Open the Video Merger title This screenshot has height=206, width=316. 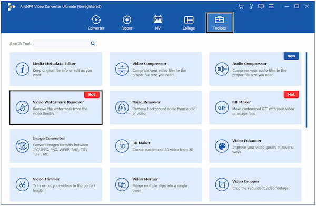(x=145, y=179)
